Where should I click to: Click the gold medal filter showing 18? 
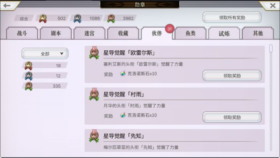coord(45,65)
